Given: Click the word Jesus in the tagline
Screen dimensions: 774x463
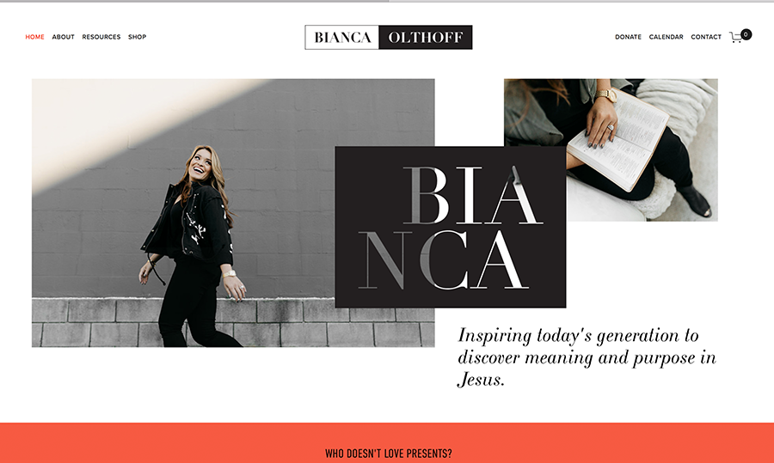Looking at the screenshot, I should click(x=482, y=380).
